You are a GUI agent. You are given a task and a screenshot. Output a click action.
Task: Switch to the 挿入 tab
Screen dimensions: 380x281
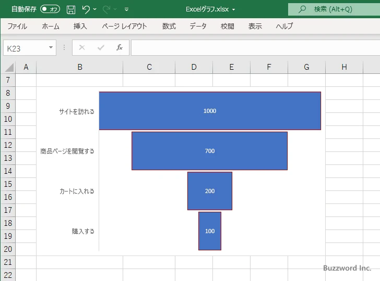[80, 26]
